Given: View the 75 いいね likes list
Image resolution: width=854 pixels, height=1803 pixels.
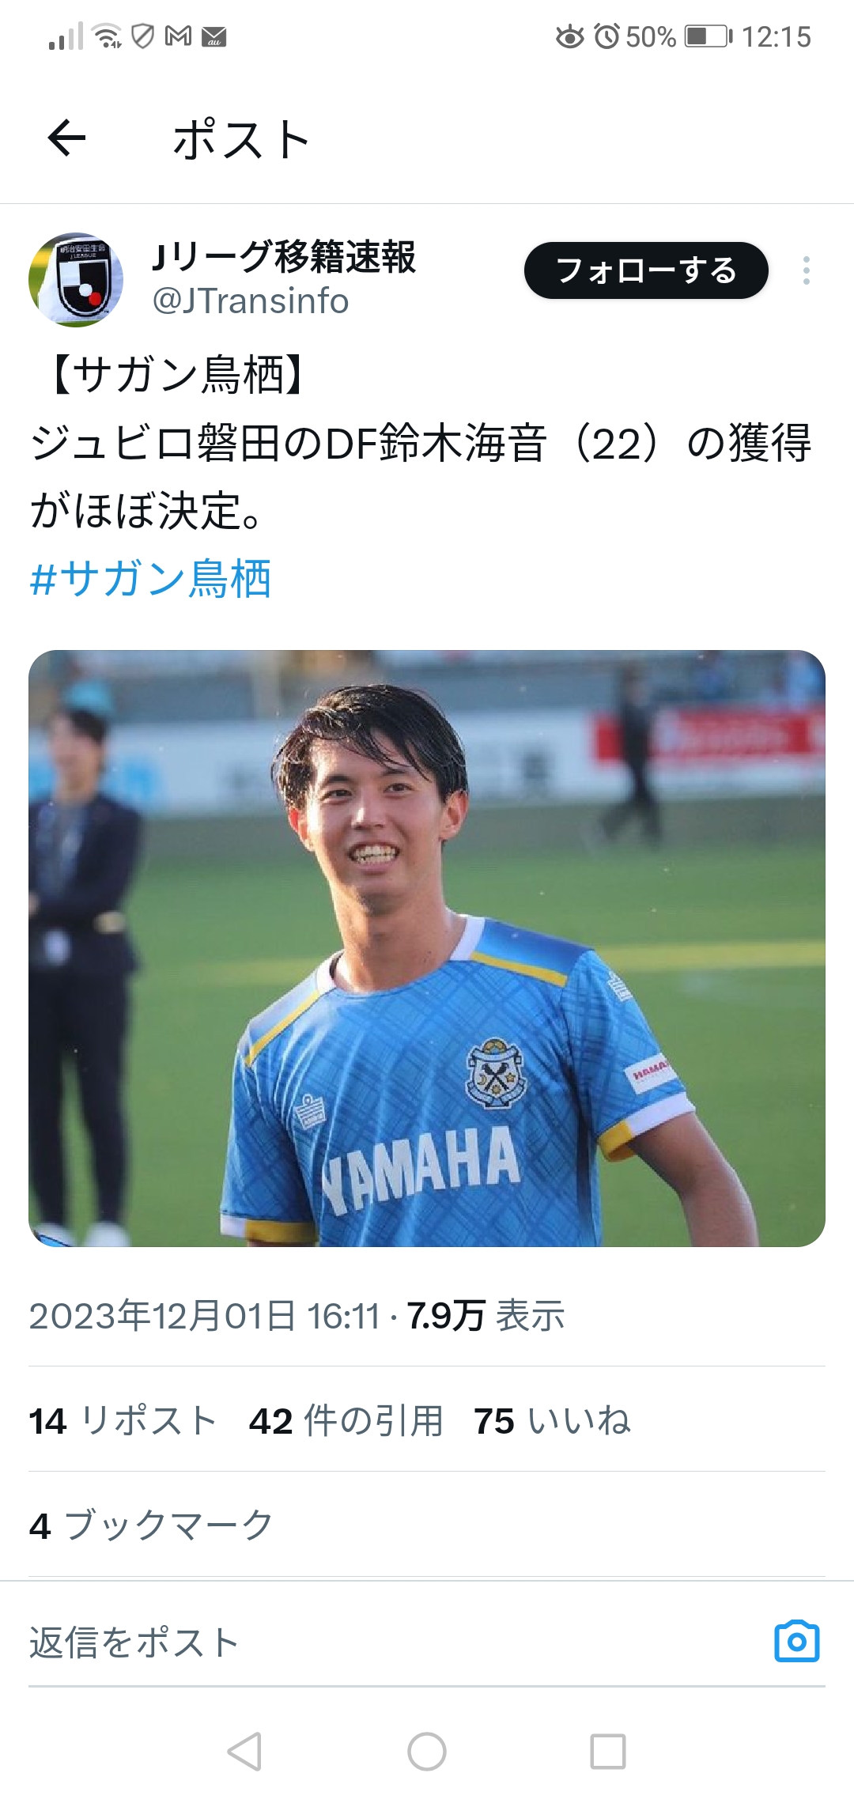Looking at the screenshot, I should coord(552,1420).
